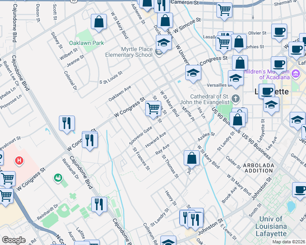
Task: Click the Colonial Dr label
Action: 71,80
